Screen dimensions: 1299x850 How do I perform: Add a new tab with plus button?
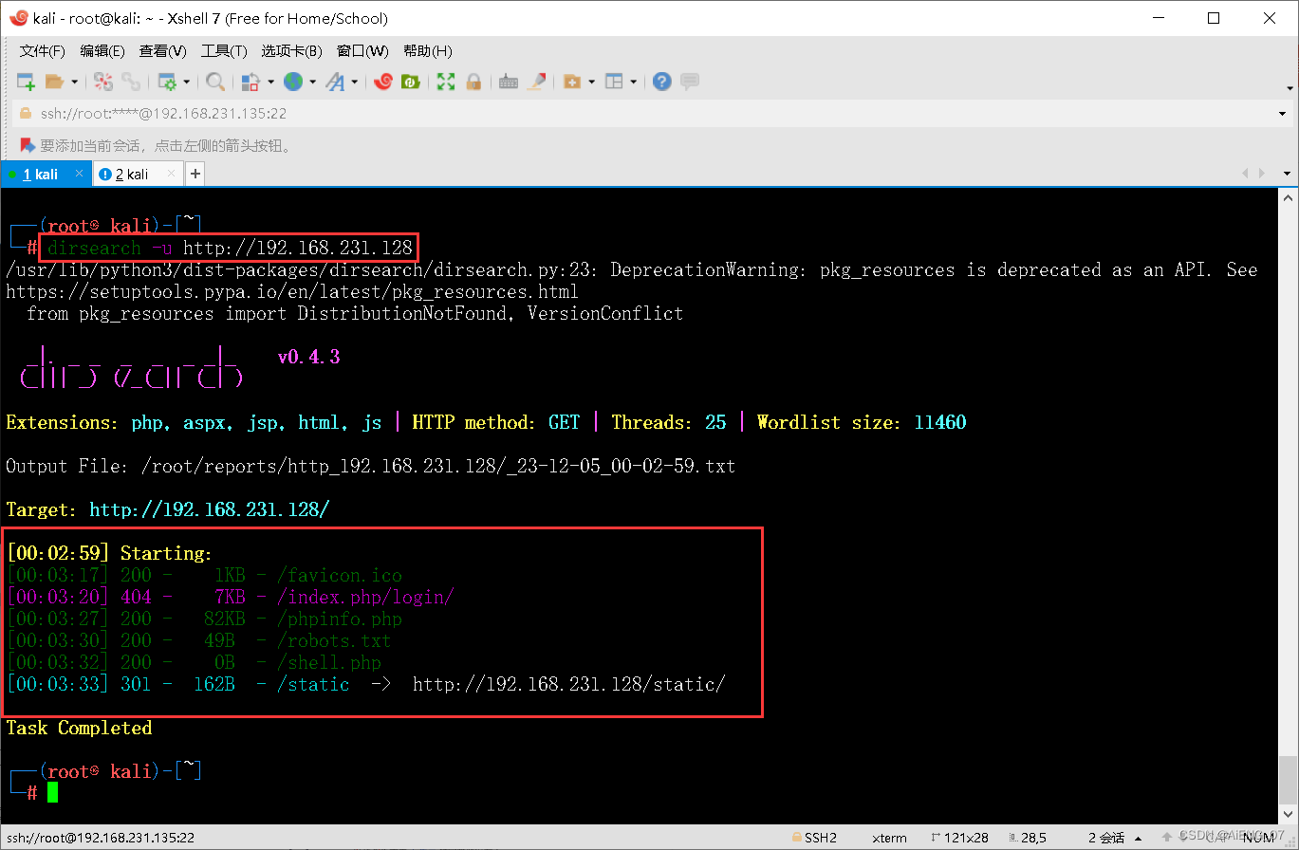point(195,174)
